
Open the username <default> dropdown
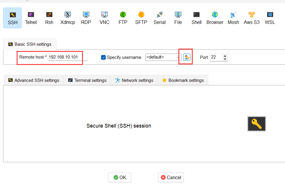163,57
